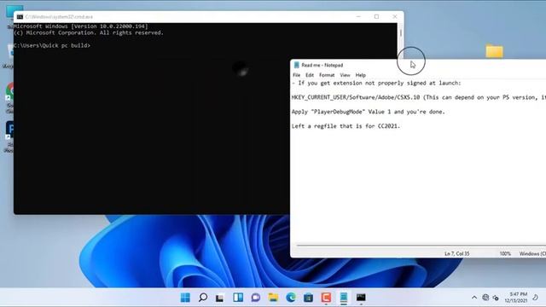Show hidden system tray icons
Screen dimensions: 546x307
pyautogui.click(x=474, y=298)
